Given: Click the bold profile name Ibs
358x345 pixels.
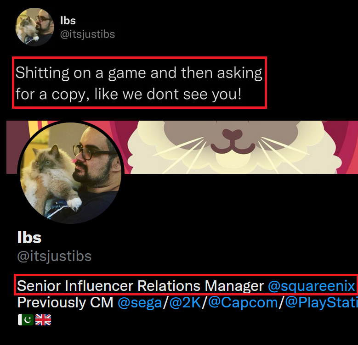Looking at the screenshot, I should [x=29, y=238].
